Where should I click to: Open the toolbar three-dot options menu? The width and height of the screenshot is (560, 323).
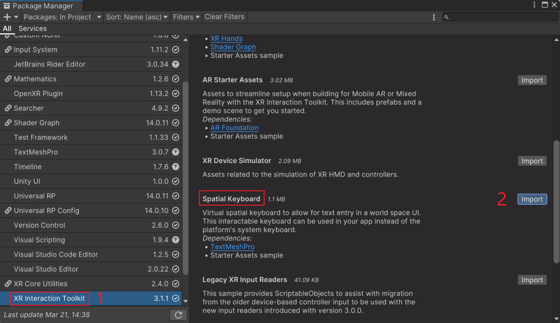434,17
